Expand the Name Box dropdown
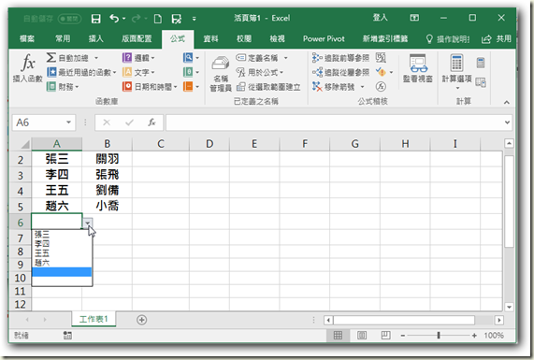 (68, 122)
